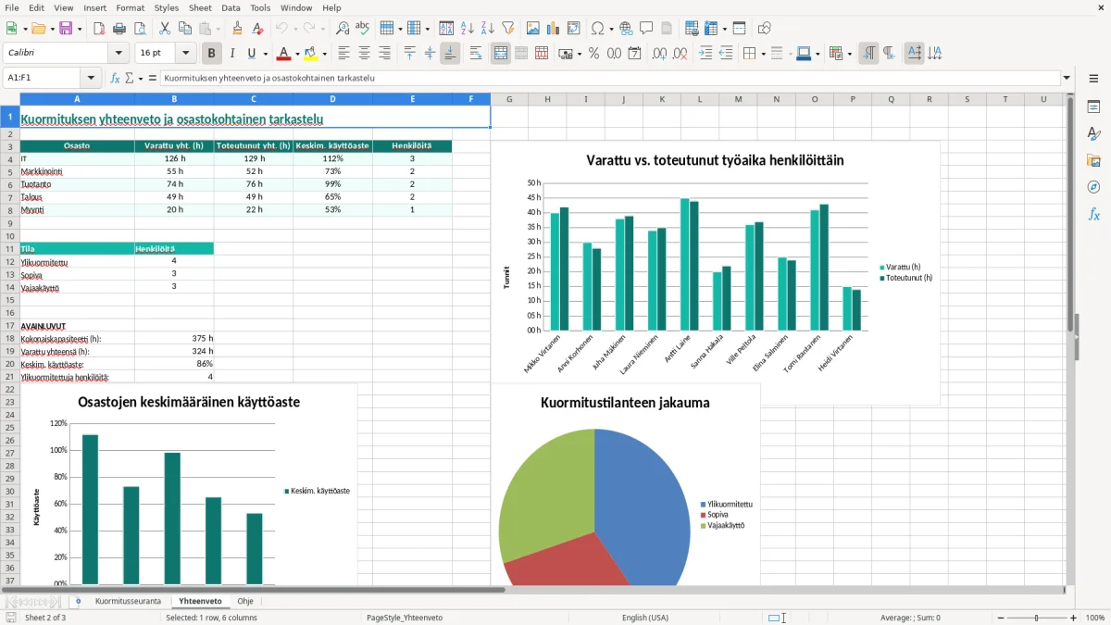Open the Function Wizard

tap(115, 79)
